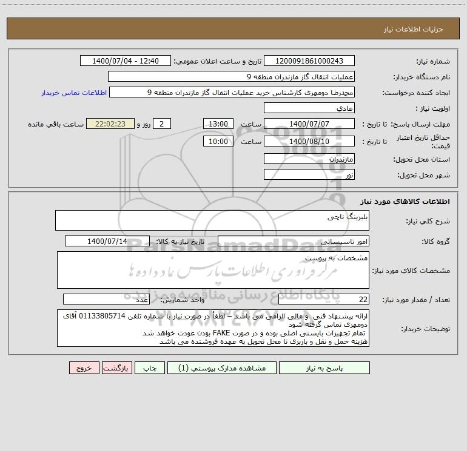Click the نام دستگاه خریدار field
This screenshot has height=451, width=467.
coord(231,77)
